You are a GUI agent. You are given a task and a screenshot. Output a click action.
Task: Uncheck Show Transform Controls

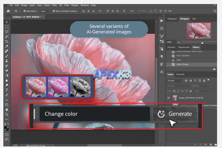pyautogui.click(x=54, y=11)
